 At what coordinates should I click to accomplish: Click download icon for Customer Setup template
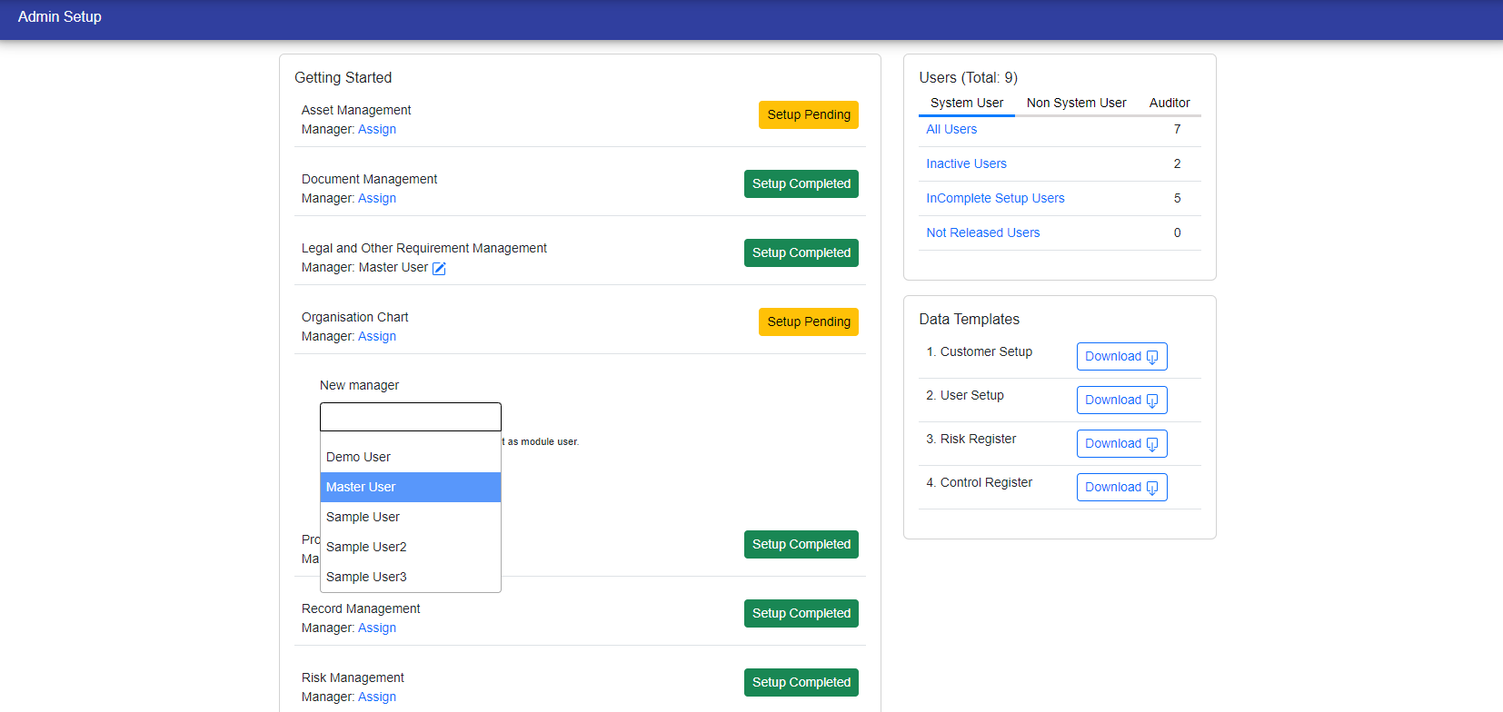point(1151,357)
